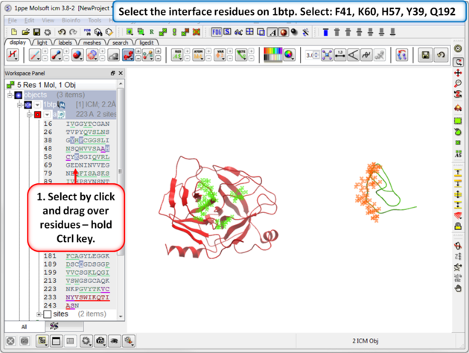Tick the sites checkbox in workspace tree
469x353 pixels.
47,314
